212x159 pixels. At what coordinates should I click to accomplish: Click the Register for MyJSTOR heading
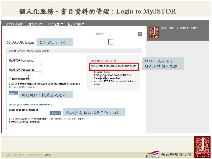(103, 61)
